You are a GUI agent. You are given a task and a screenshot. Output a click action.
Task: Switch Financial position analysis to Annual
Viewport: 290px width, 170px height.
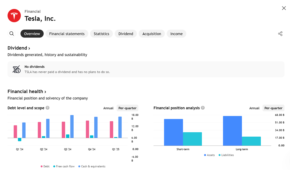click(x=254, y=108)
